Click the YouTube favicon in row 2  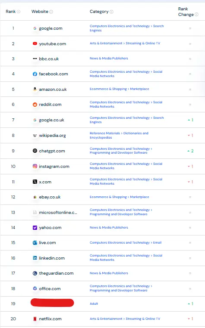35,43
